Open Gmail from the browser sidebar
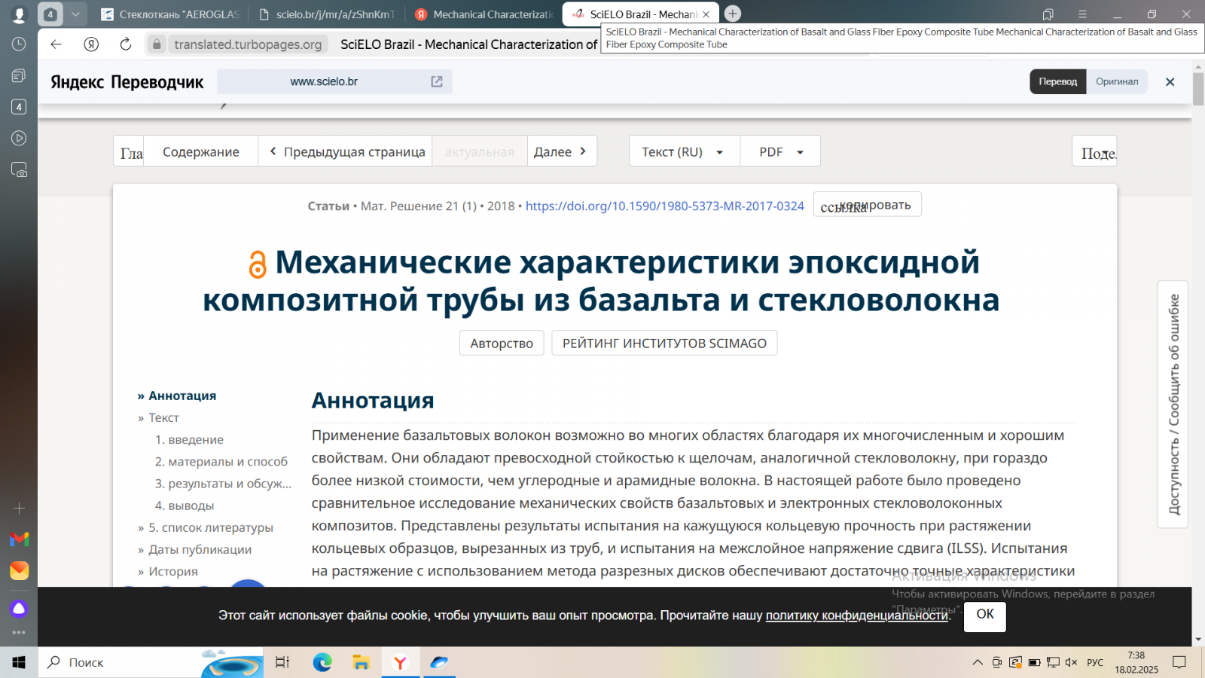Image resolution: width=1205 pixels, height=678 pixels. [19, 539]
